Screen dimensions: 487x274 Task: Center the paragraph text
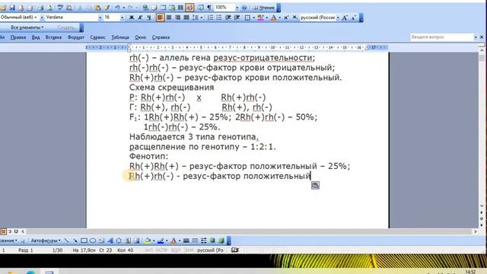click(x=169, y=18)
